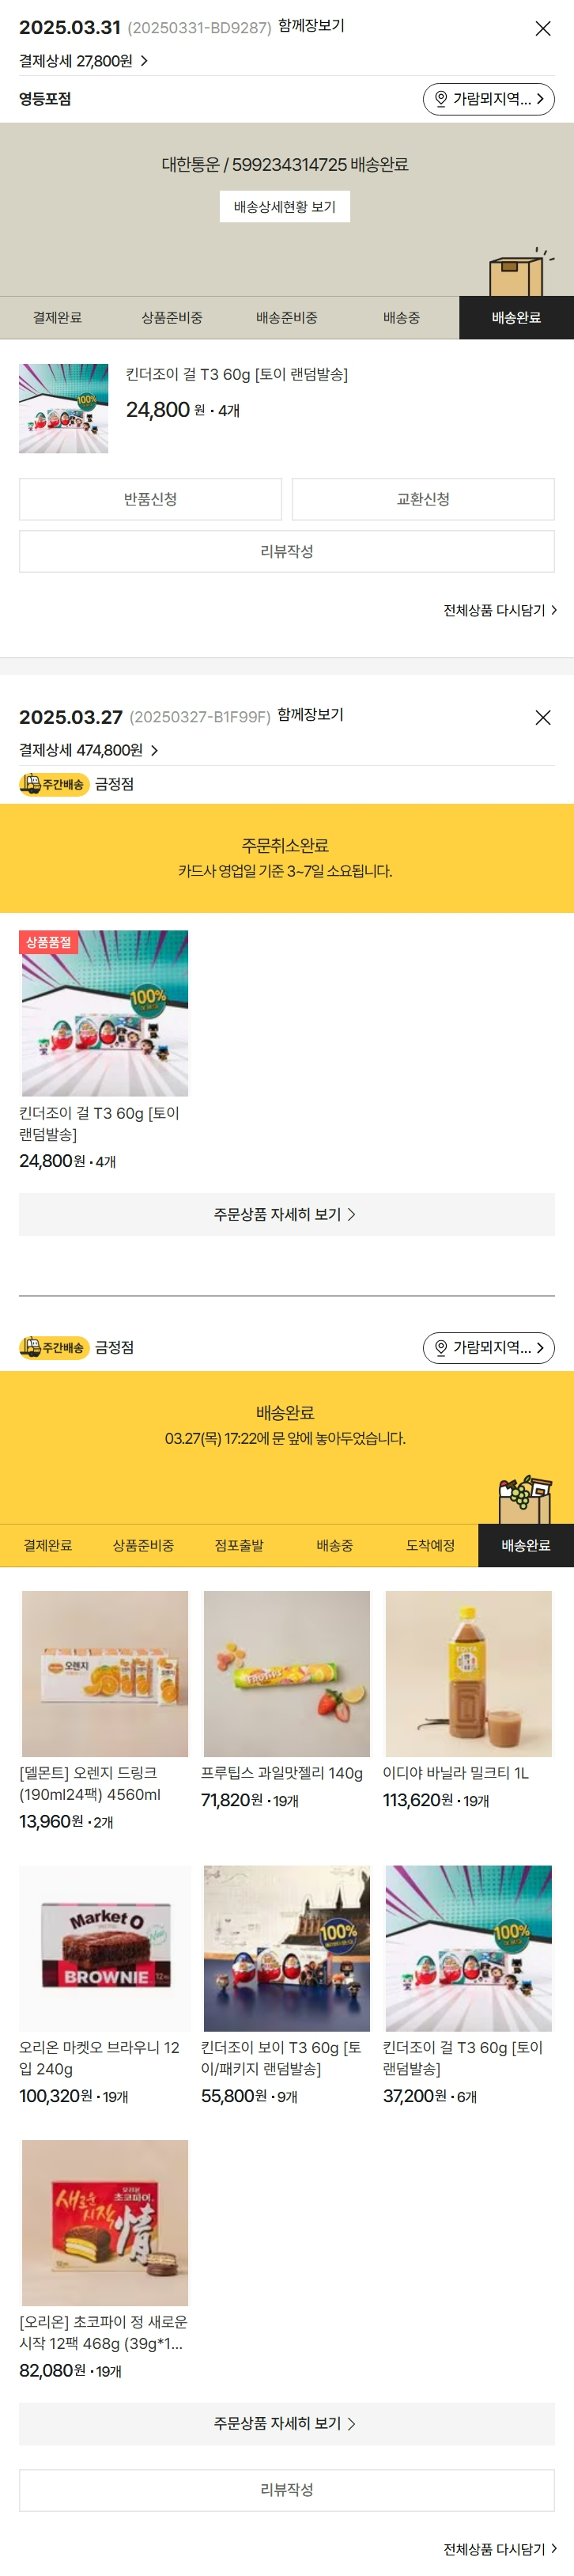The width and height of the screenshot is (574, 2576).
Task: Click 리뷰작성 for the 킨더조이 걸 order
Action: coord(287,551)
